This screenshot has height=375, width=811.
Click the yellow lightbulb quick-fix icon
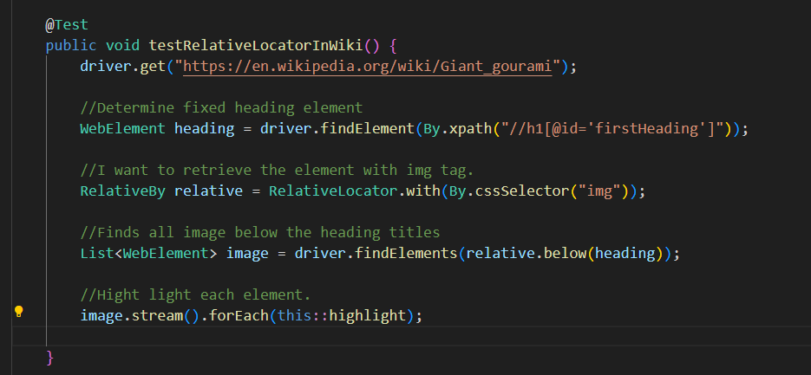(x=18, y=312)
